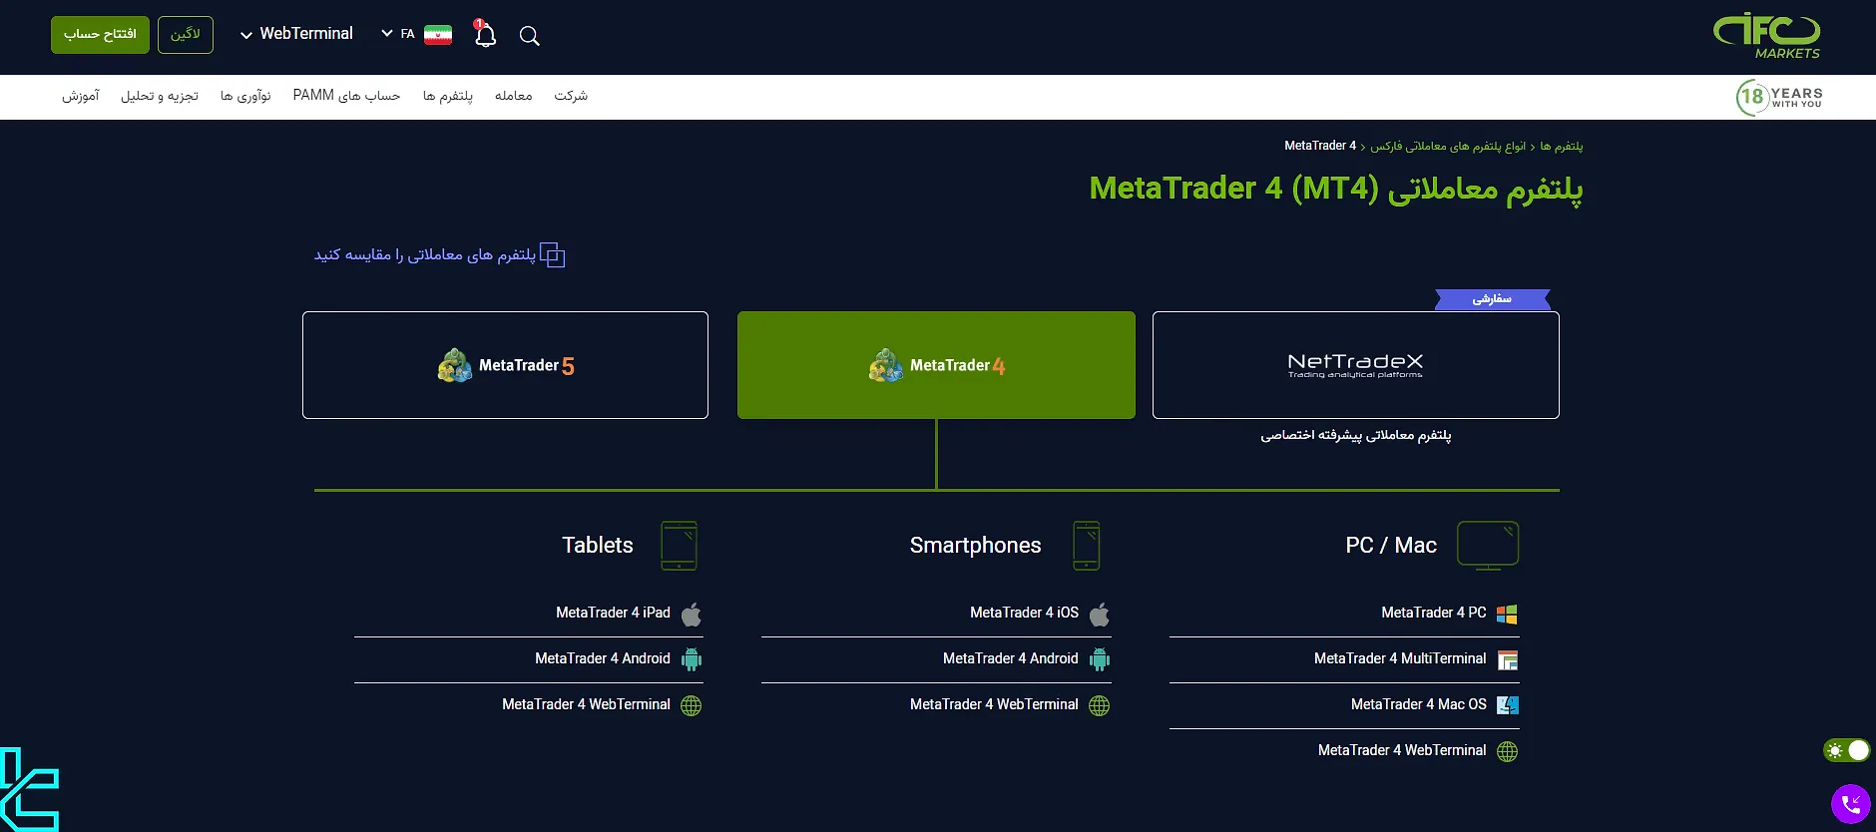1876x832 pixels.
Task: Click the Smartphones device icon
Action: click(1087, 546)
